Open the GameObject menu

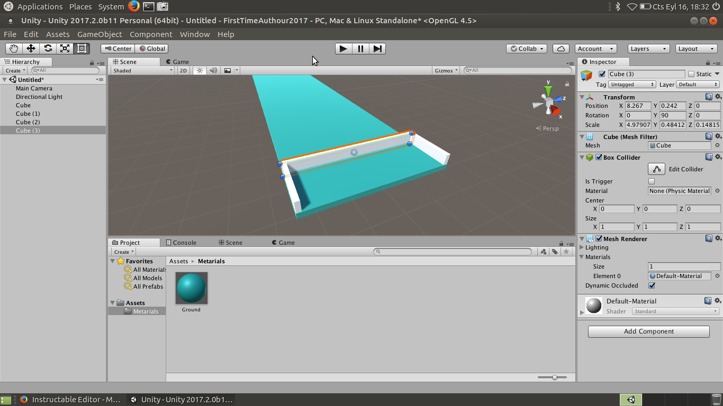click(x=100, y=34)
